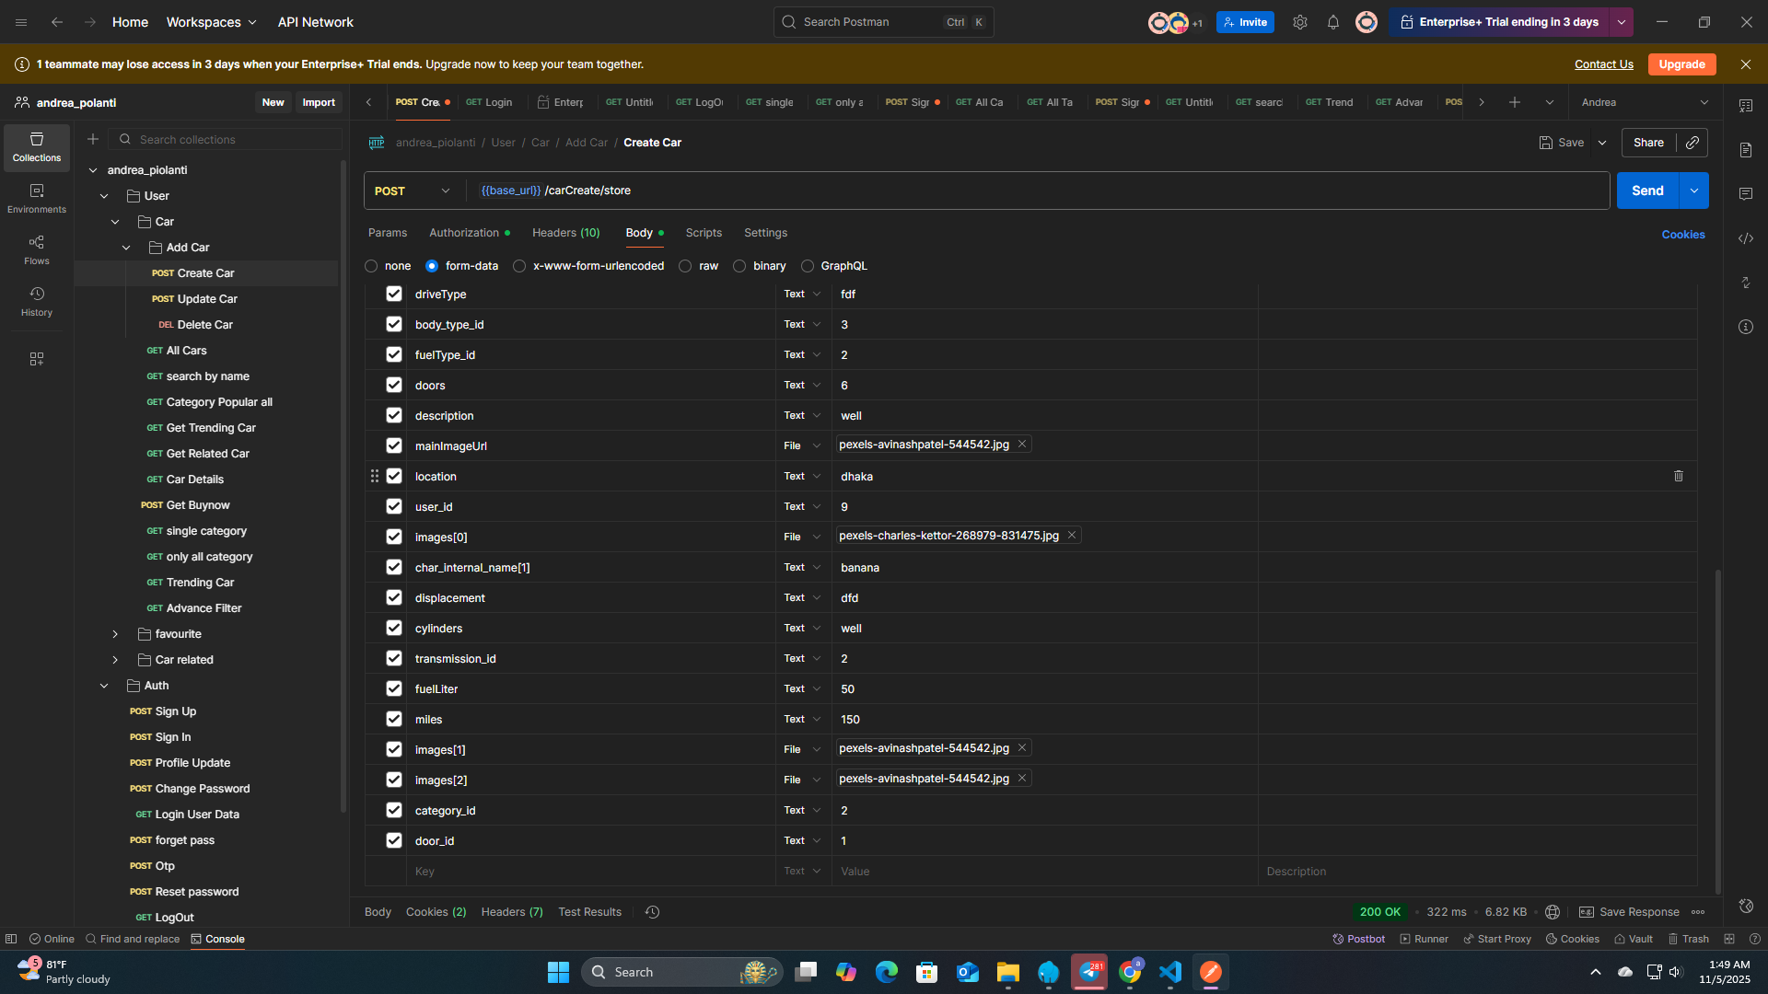Screen dimensions: 1768x994
Task: Open the POST method dropdown
Action: click(x=413, y=191)
